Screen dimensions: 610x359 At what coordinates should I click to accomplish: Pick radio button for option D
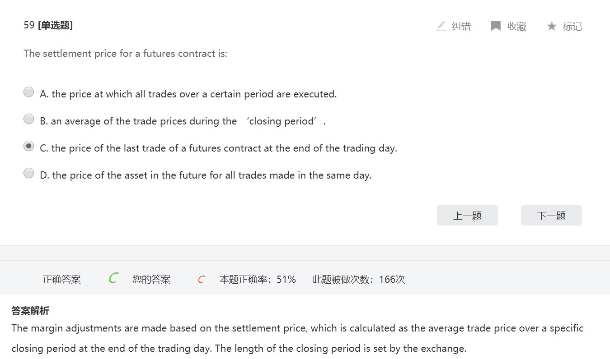(x=28, y=173)
